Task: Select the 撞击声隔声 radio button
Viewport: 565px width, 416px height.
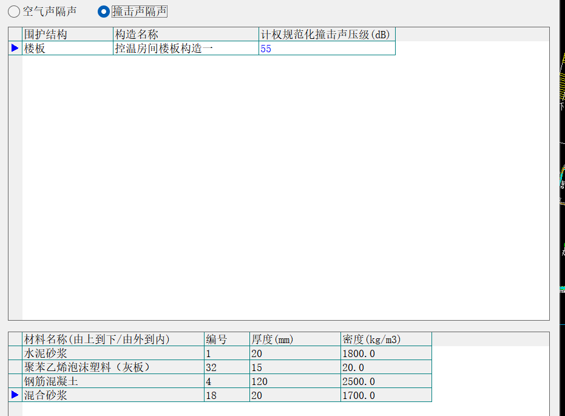Action: (x=104, y=12)
